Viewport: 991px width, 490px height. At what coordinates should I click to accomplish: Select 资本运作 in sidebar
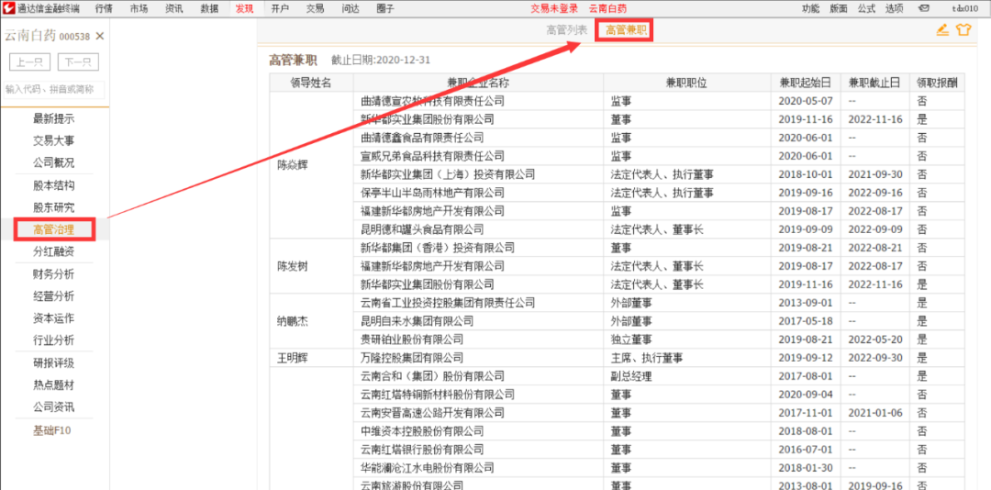tap(54, 318)
